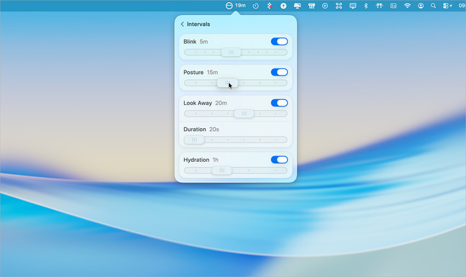466x277 pixels.
Task: Click the Look Away interval slider handle
Action: (x=244, y=114)
